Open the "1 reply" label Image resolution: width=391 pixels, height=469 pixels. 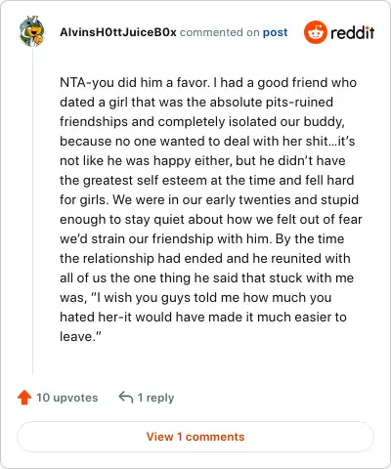point(155,398)
